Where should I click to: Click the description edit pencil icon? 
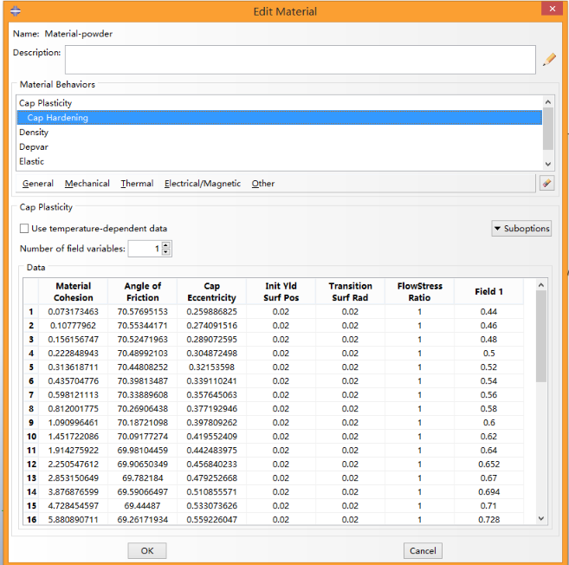[549, 60]
